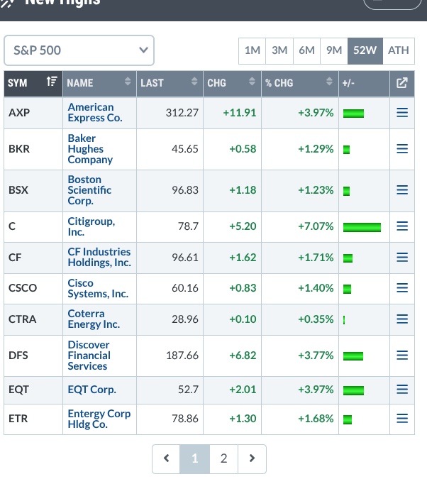
Task: Click the +/- column header
Action: coord(364,83)
